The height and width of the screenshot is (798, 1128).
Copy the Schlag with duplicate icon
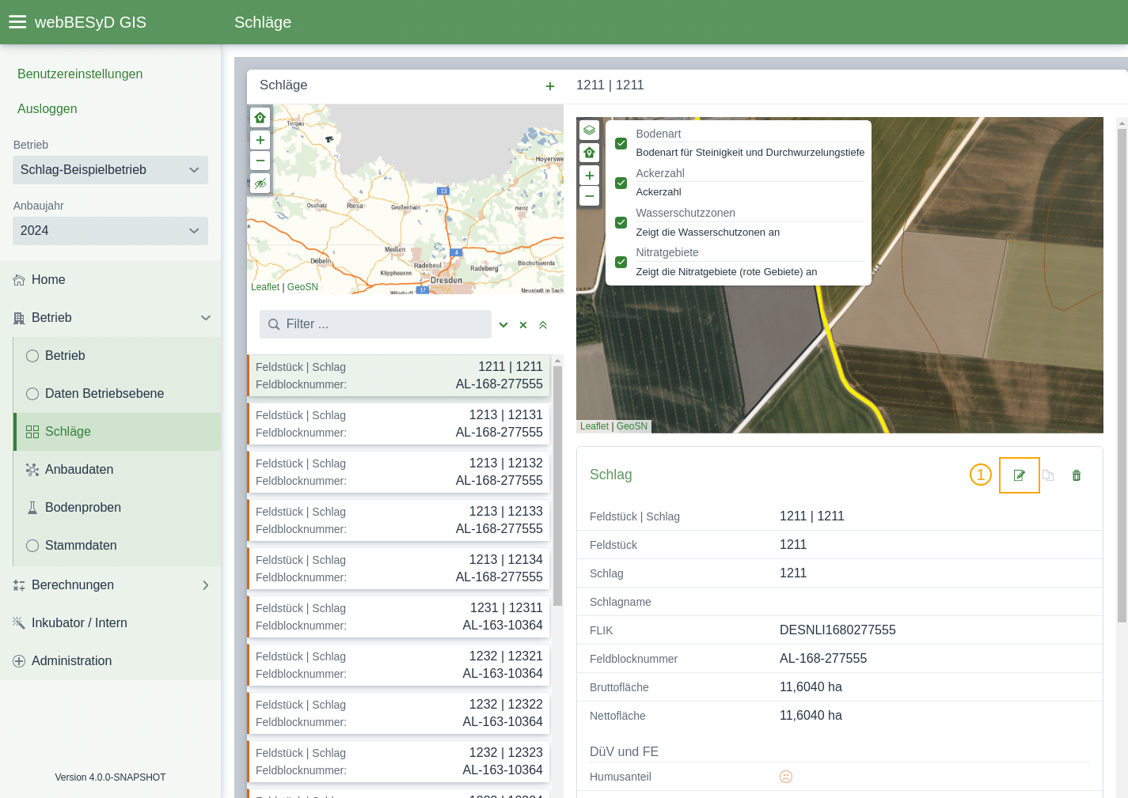[x=1048, y=475]
